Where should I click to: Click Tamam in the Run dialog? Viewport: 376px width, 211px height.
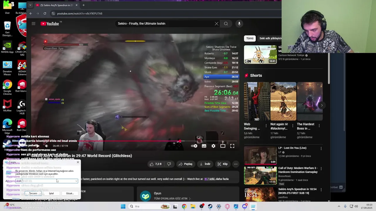[x=33, y=193]
